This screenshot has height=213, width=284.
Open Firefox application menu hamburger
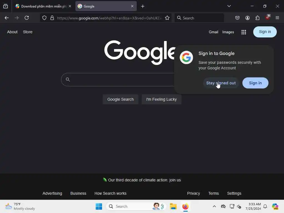click(x=277, y=18)
